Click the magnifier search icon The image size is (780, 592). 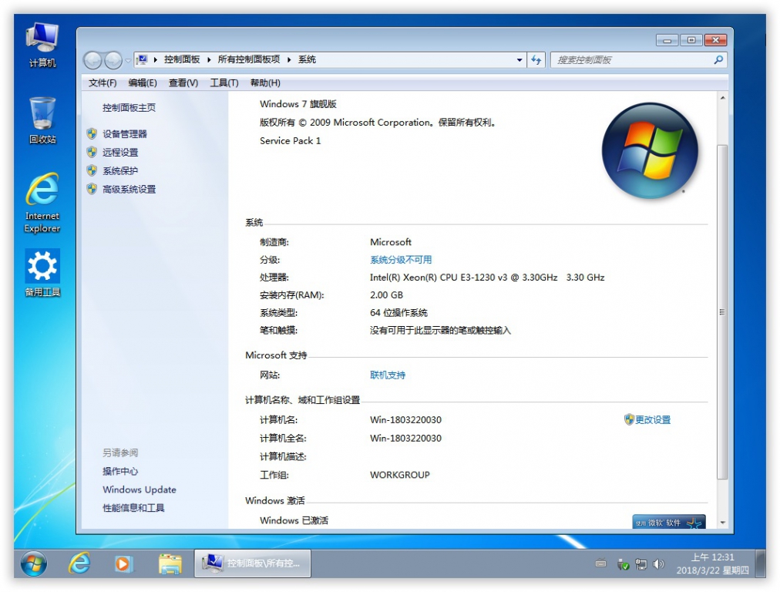718,59
